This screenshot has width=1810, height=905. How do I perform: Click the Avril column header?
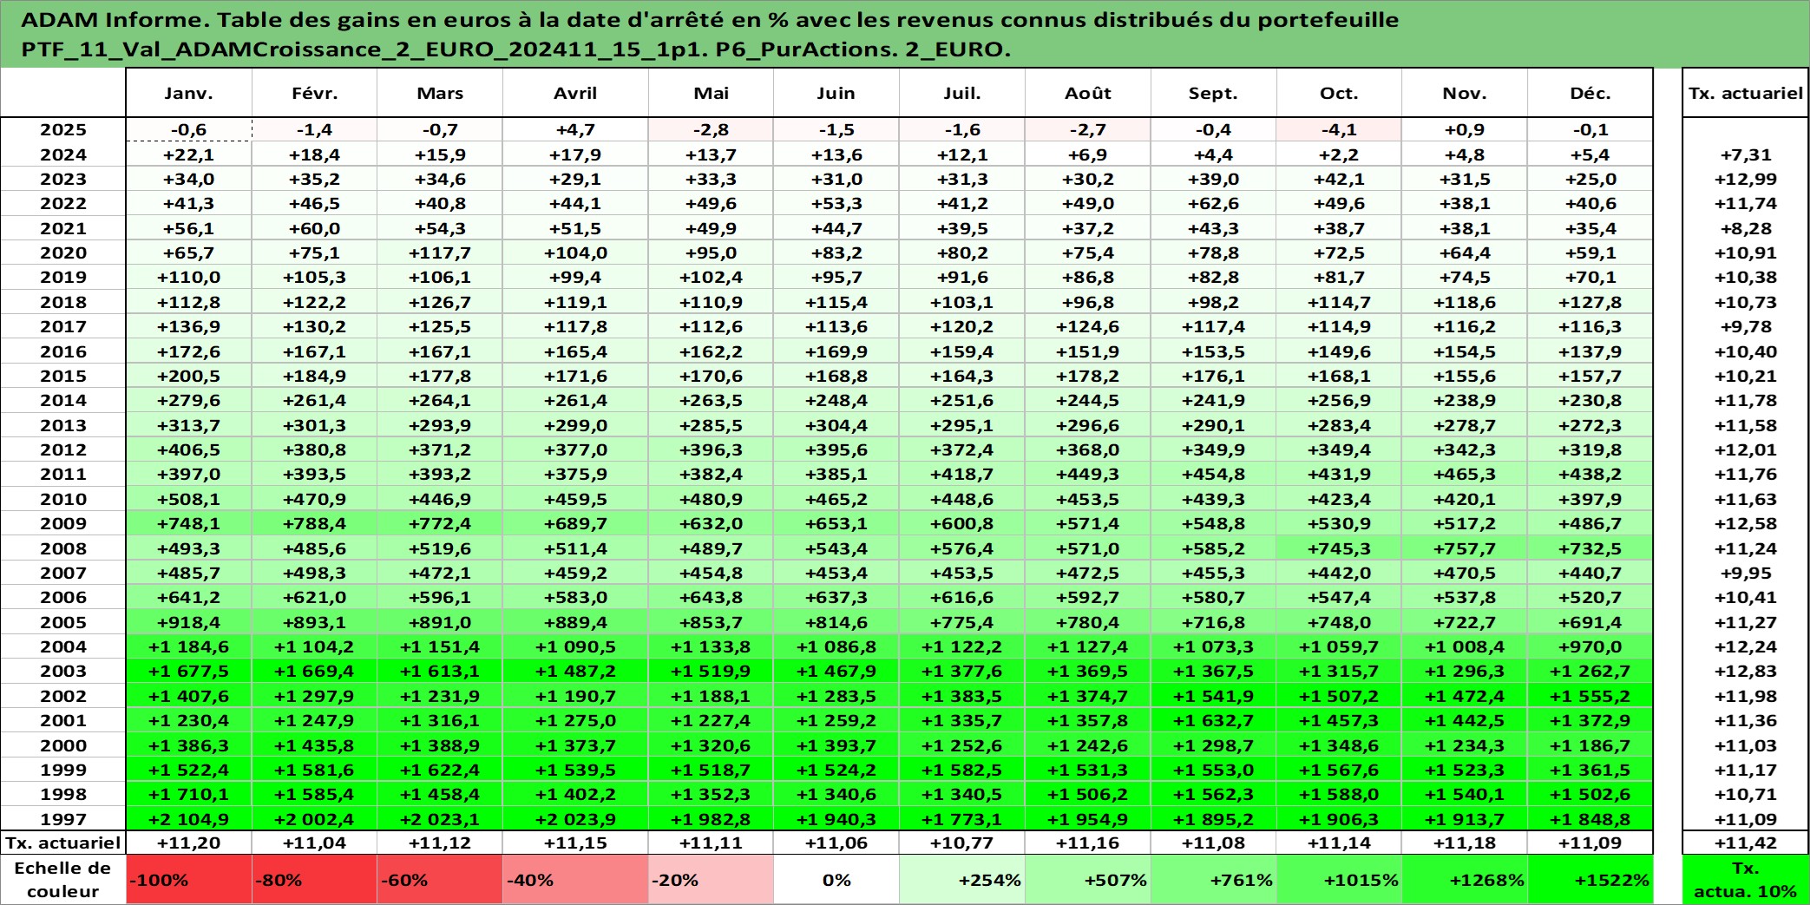[575, 93]
